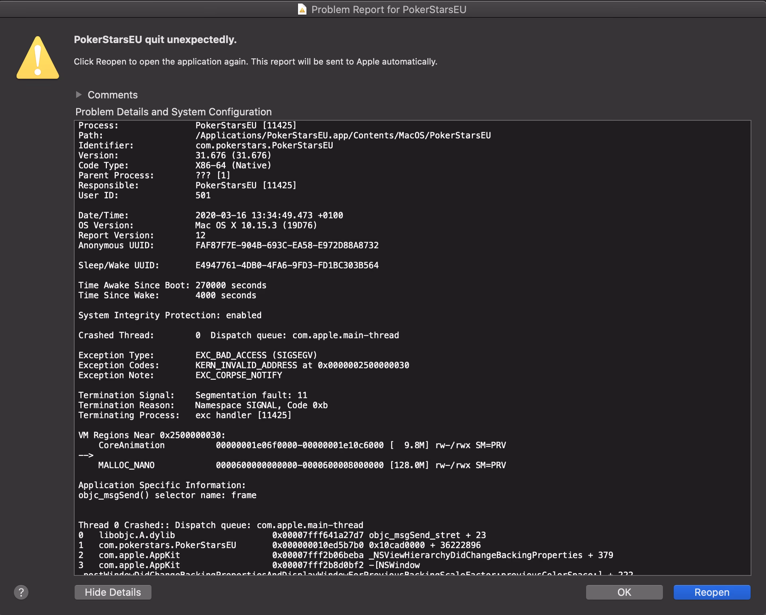This screenshot has height=615, width=766.
Task: Expand the Comments disclosure triangle
Action: coord(79,95)
